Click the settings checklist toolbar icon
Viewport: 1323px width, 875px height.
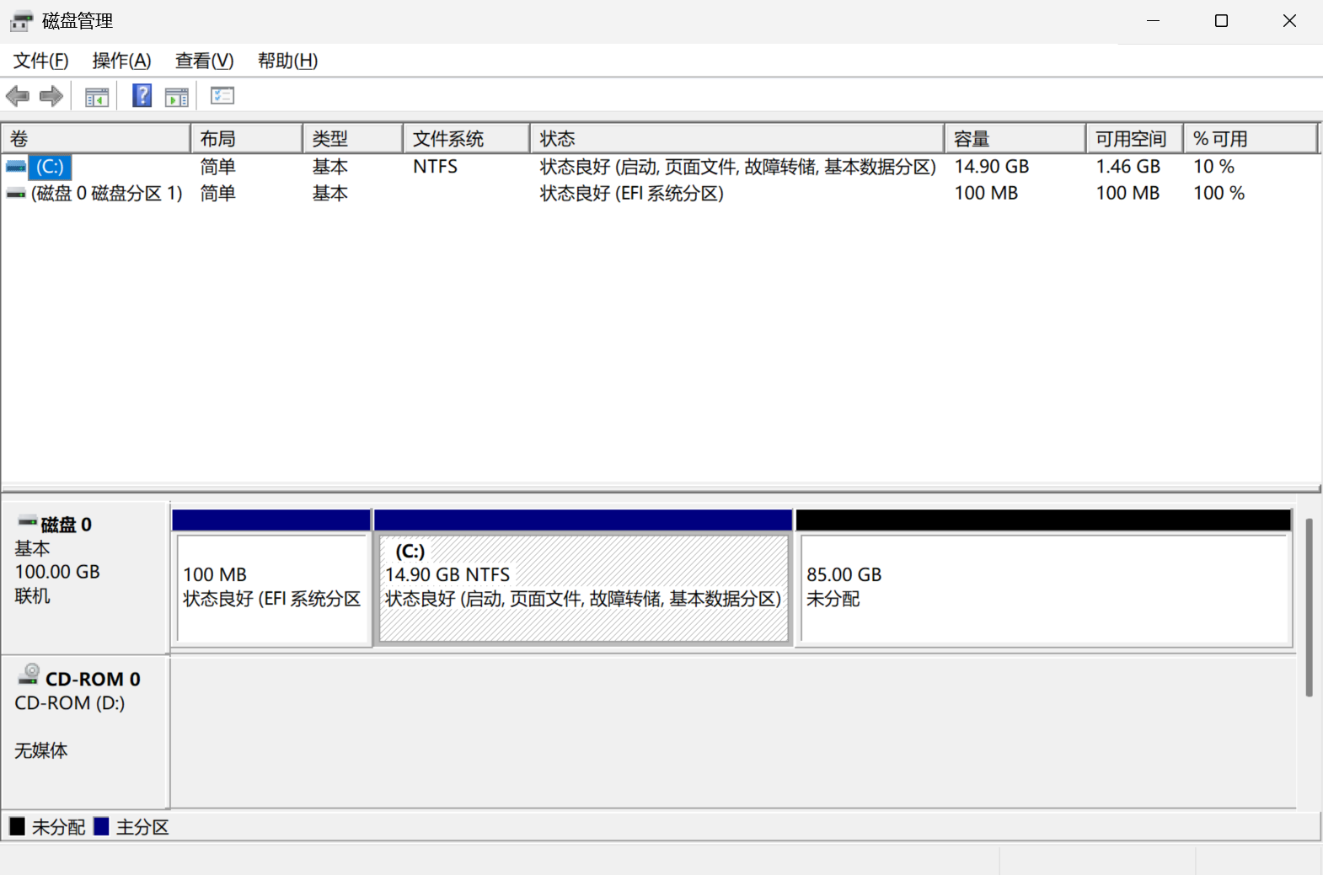[222, 96]
